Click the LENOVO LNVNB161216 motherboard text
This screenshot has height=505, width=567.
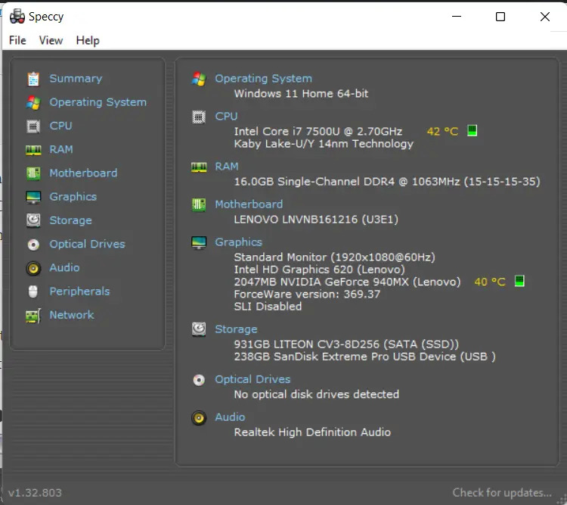[x=316, y=219]
